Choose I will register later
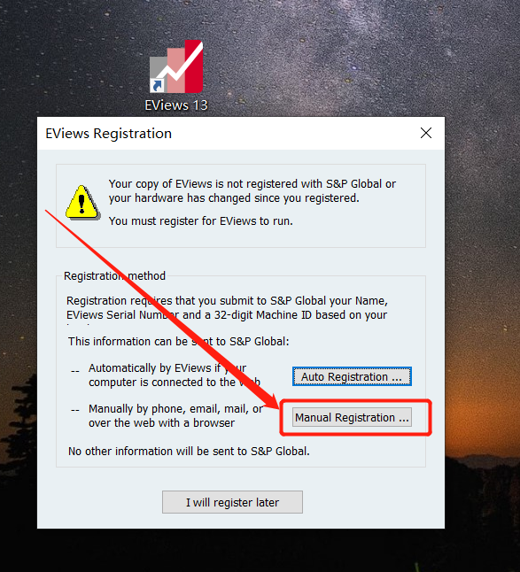The width and height of the screenshot is (520, 572). pyautogui.click(x=232, y=502)
